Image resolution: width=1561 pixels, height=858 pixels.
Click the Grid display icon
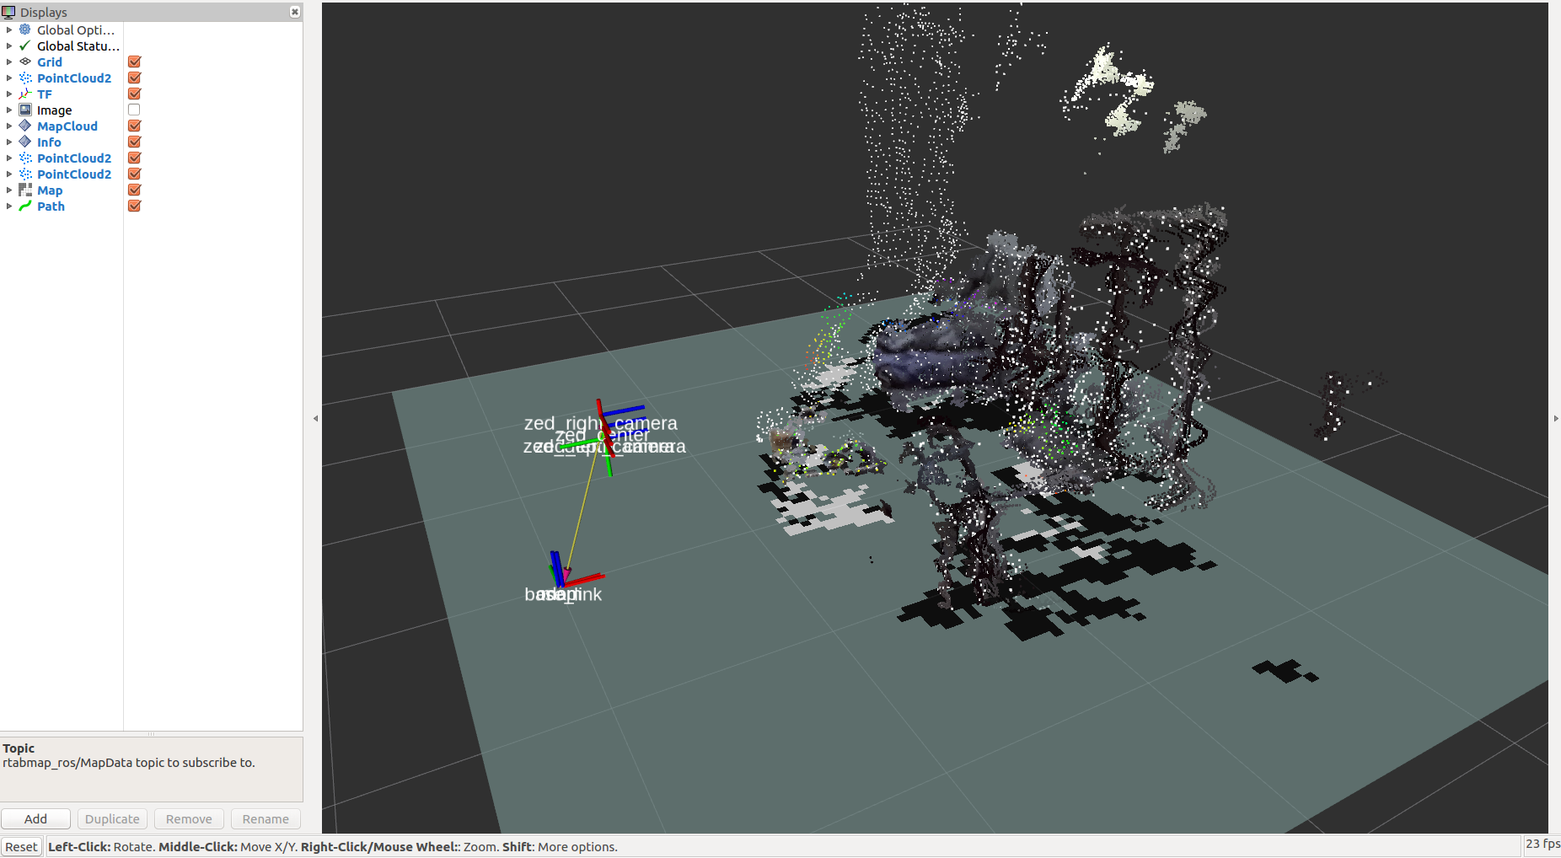(25, 62)
